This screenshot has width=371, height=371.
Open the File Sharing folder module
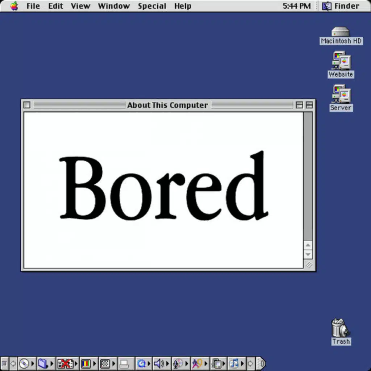click(43, 363)
